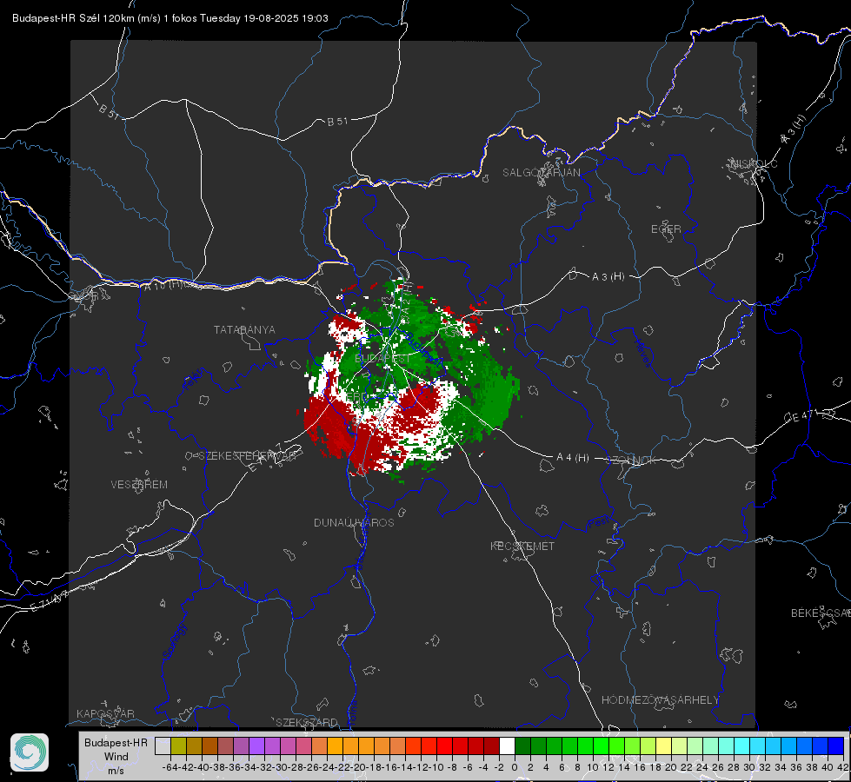Select the VESZPRÉM city label

(x=139, y=484)
